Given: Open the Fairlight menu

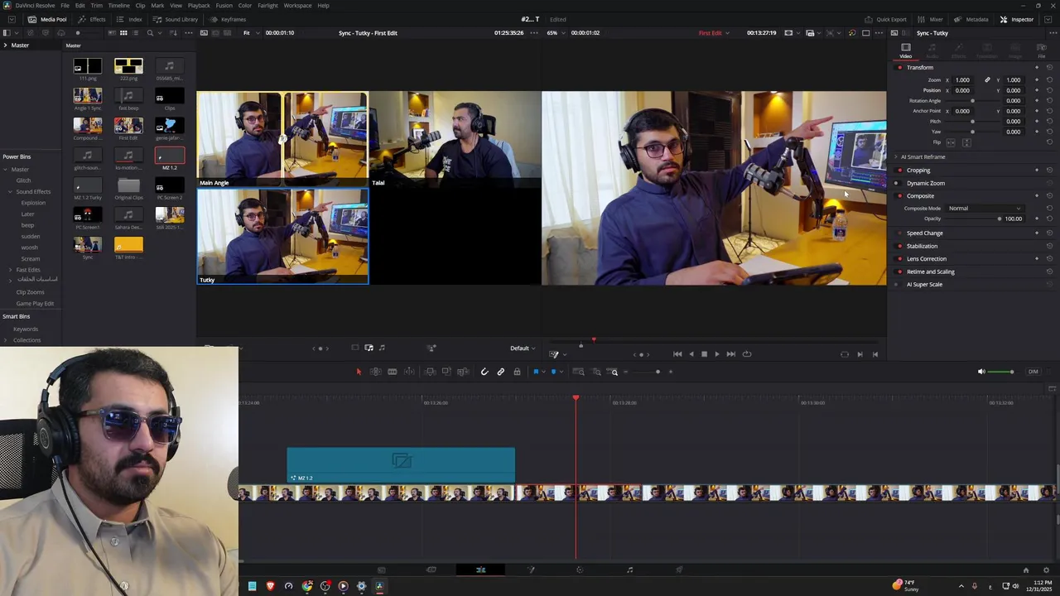Looking at the screenshot, I should (267, 6).
